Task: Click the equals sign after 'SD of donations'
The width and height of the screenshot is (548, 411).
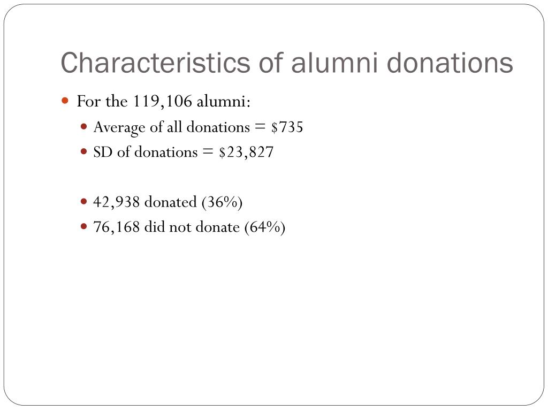Action: tap(208, 152)
